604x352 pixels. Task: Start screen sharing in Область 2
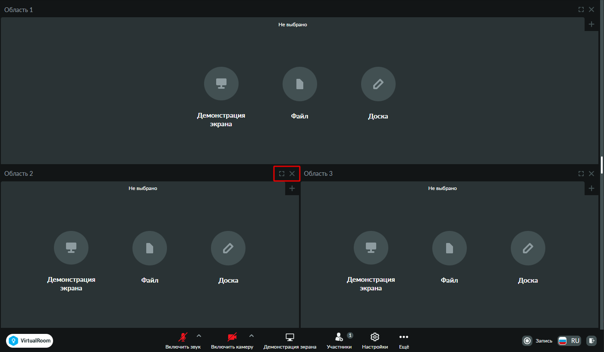(71, 248)
